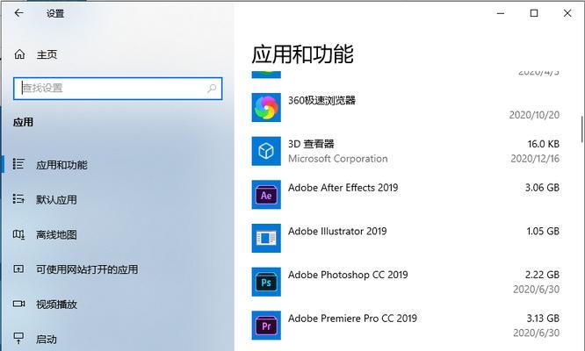Click the back arrow in Settings header
The height and width of the screenshot is (351, 585).
[18, 13]
